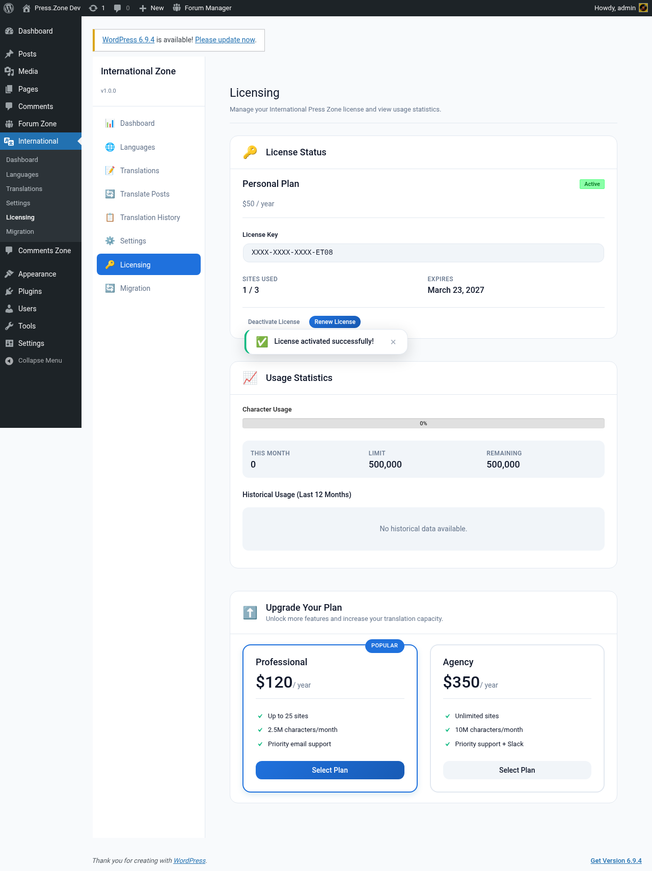The width and height of the screenshot is (652, 871).
Task: Click the WordPress link in the footer
Action: coord(189,861)
